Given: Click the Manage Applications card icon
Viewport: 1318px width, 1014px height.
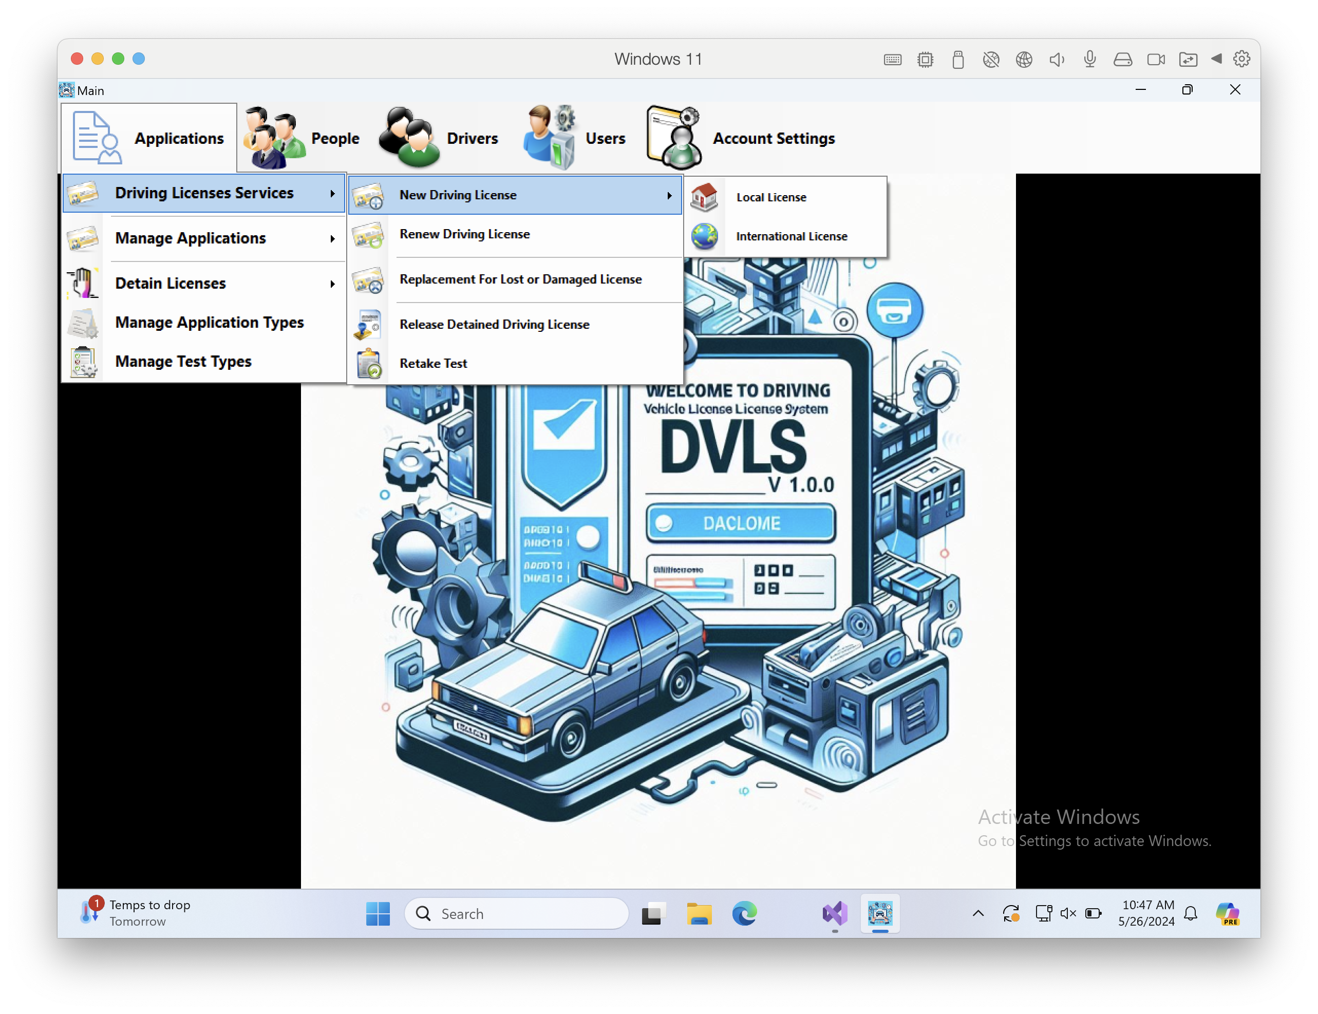Looking at the screenshot, I should coord(83,239).
